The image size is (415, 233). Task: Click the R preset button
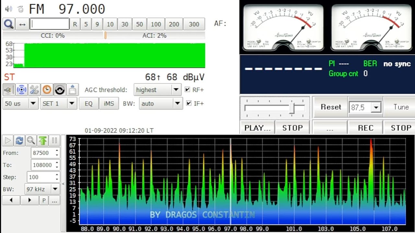pos(75,24)
